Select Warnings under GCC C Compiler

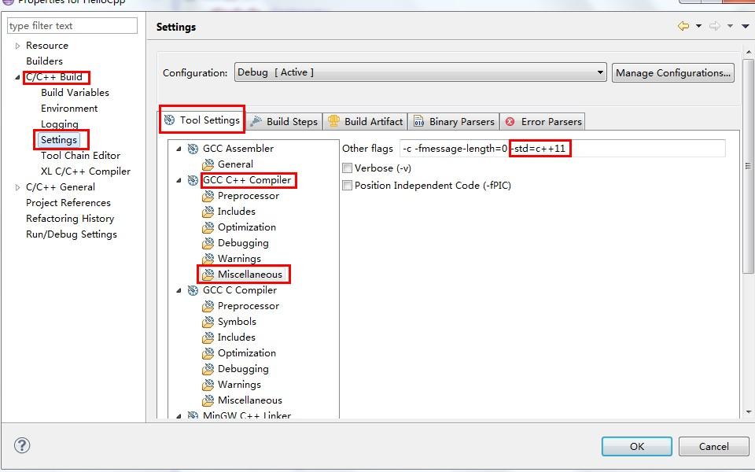point(239,385)
